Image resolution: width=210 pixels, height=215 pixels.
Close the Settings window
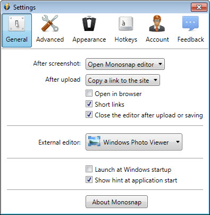point(199,7)
